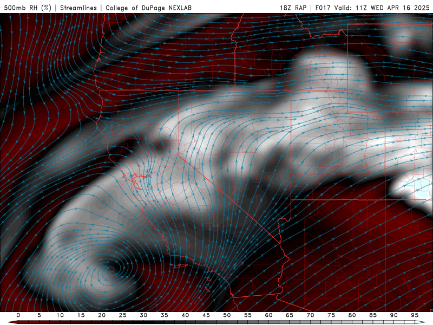The height and width of the screenshot is (325, 433).
Task: Click the "80" label on humidity scale
Action: 352,315
